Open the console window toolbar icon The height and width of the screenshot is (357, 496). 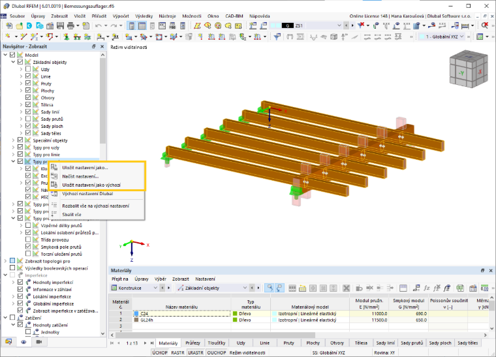coord(163,25)
